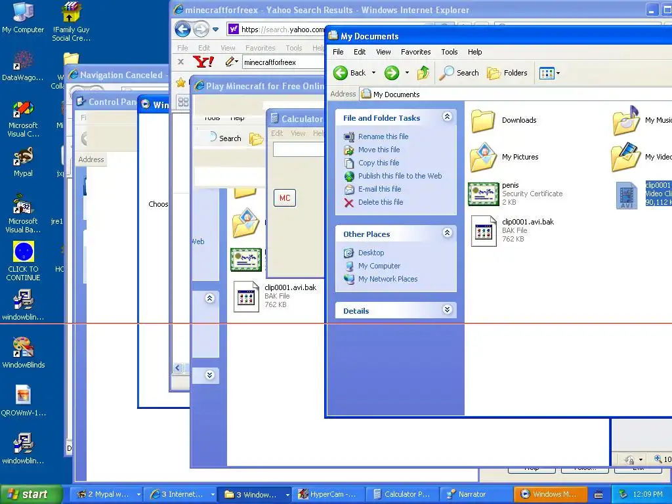Click the Favorites star in Internet Explorer
This screenshot has width=672, height=504.
click(181, 82)
